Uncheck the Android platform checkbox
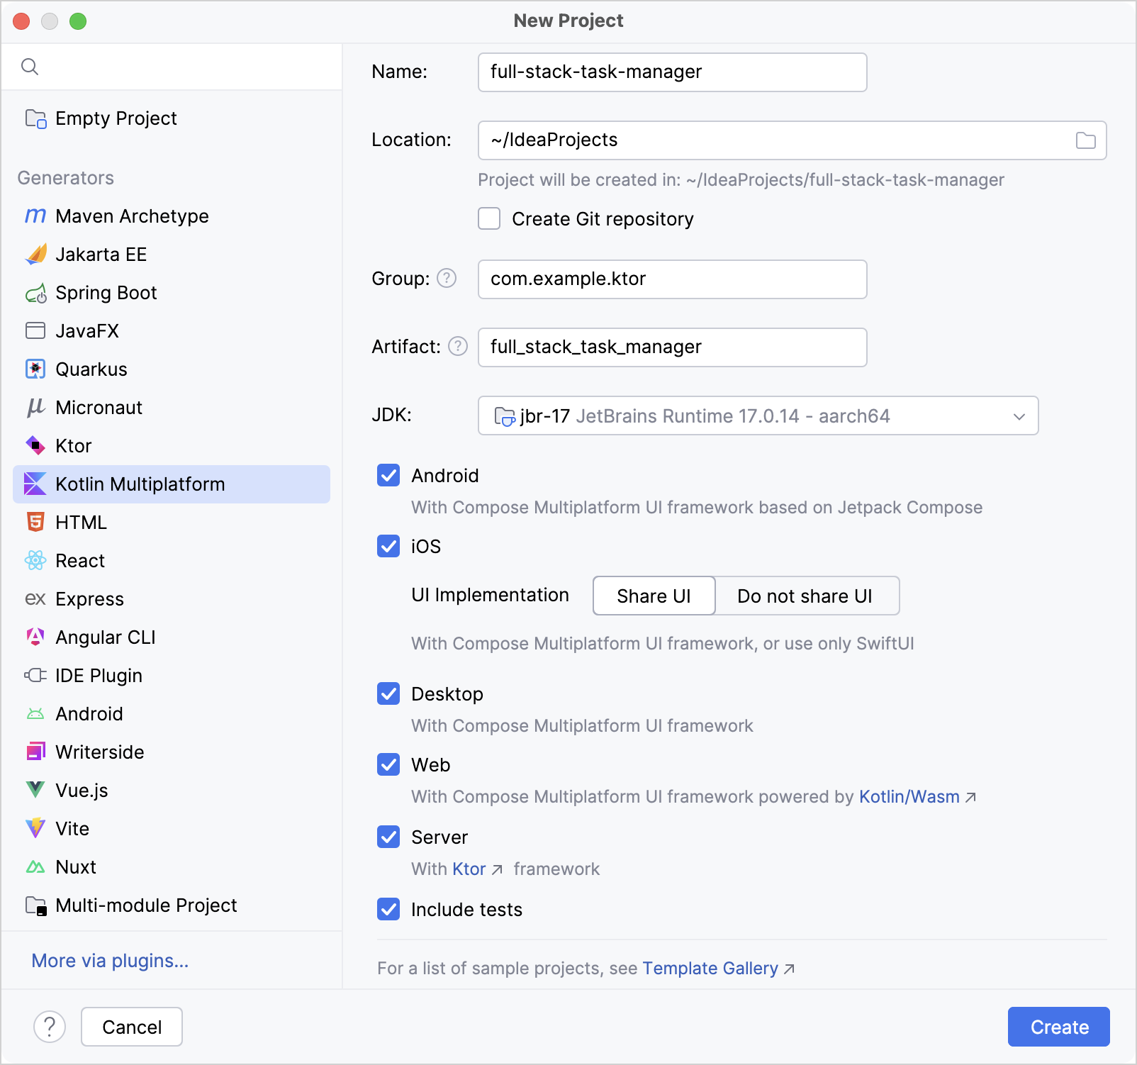The width and height of the screenshot is (1137, 1065). [388, 475]
